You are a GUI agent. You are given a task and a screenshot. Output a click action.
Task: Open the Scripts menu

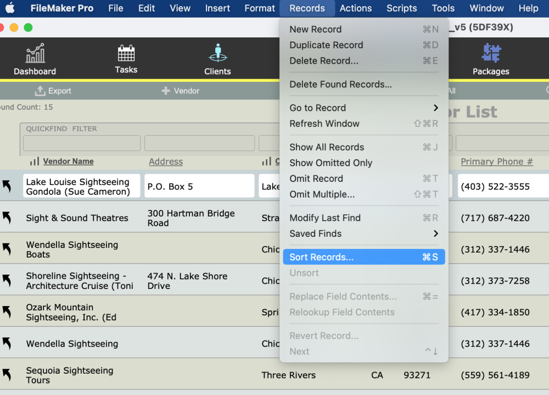coord(402,8)
